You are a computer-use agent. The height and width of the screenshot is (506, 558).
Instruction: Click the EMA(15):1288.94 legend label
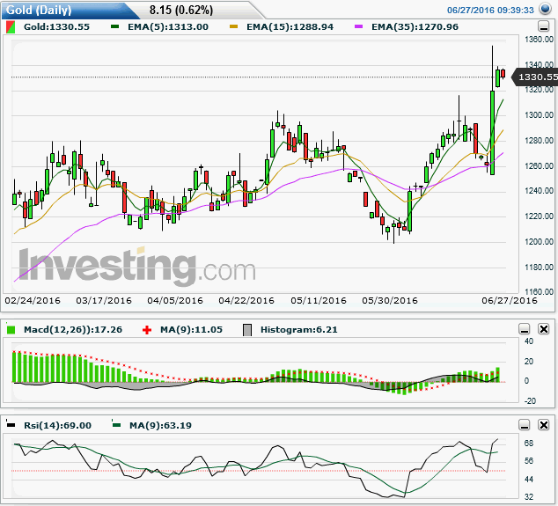[x=290, y=26]
